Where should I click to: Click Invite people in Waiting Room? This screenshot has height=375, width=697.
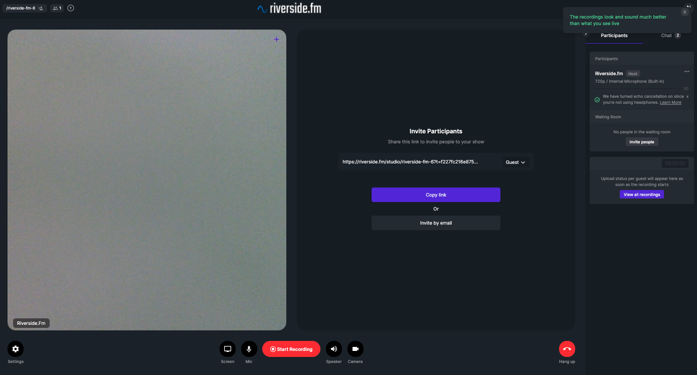642,142
